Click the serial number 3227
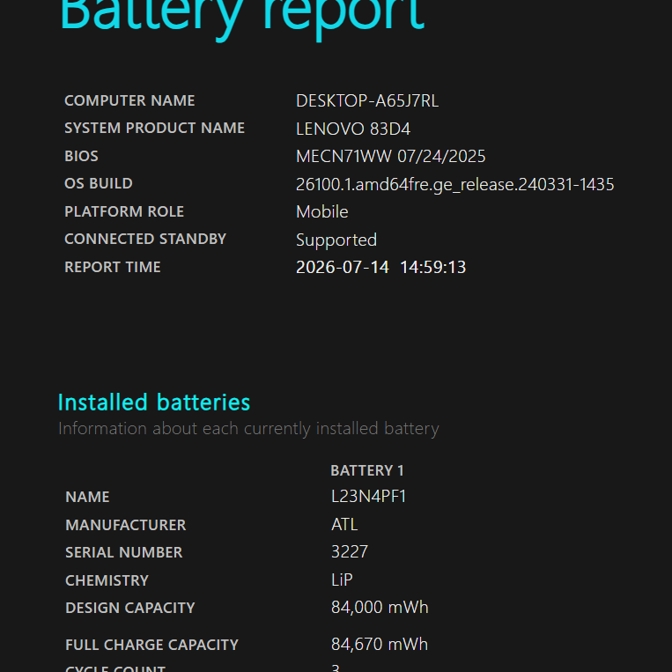Viewport: 672px width, 672px height. pyautogui.click(x=350, y=552)
